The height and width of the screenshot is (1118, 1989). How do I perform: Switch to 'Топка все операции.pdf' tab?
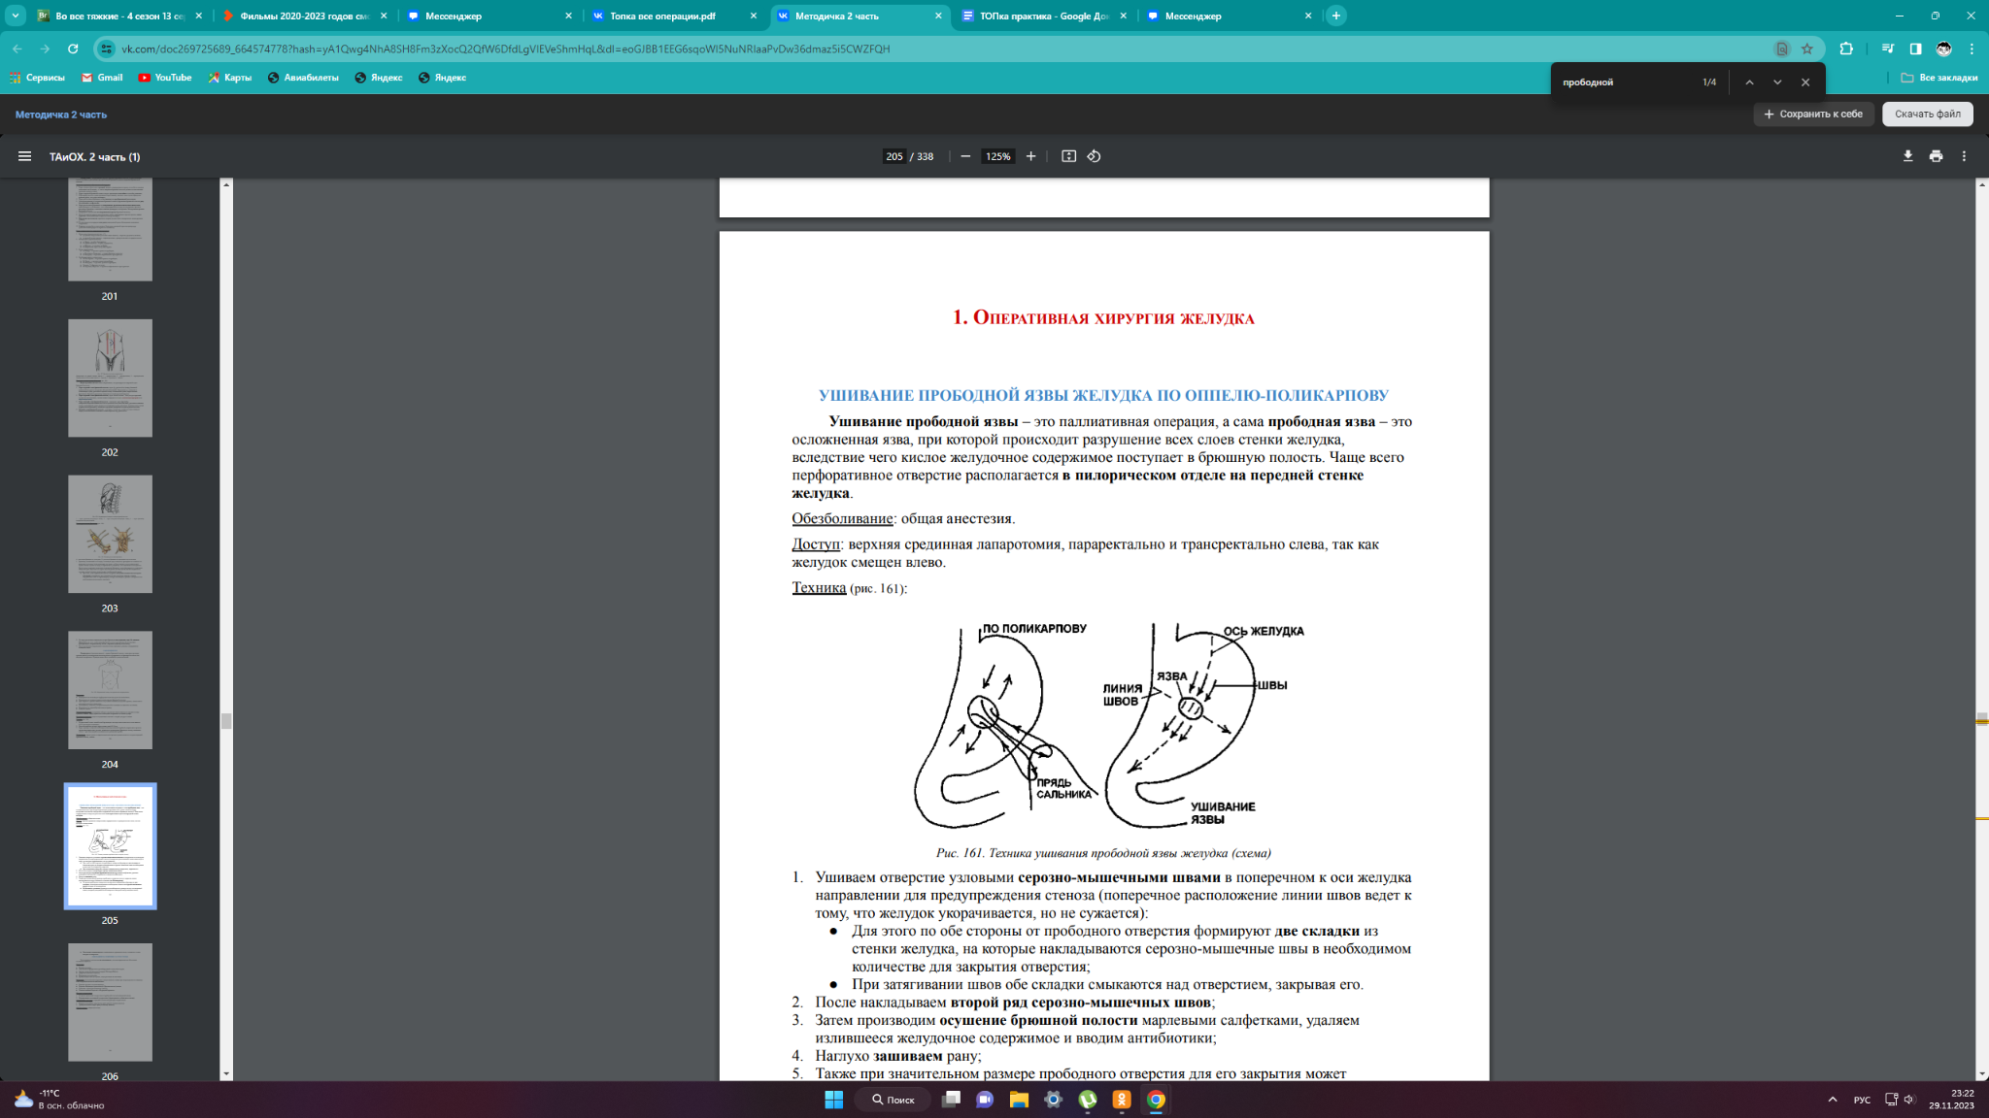pos(674,16)
